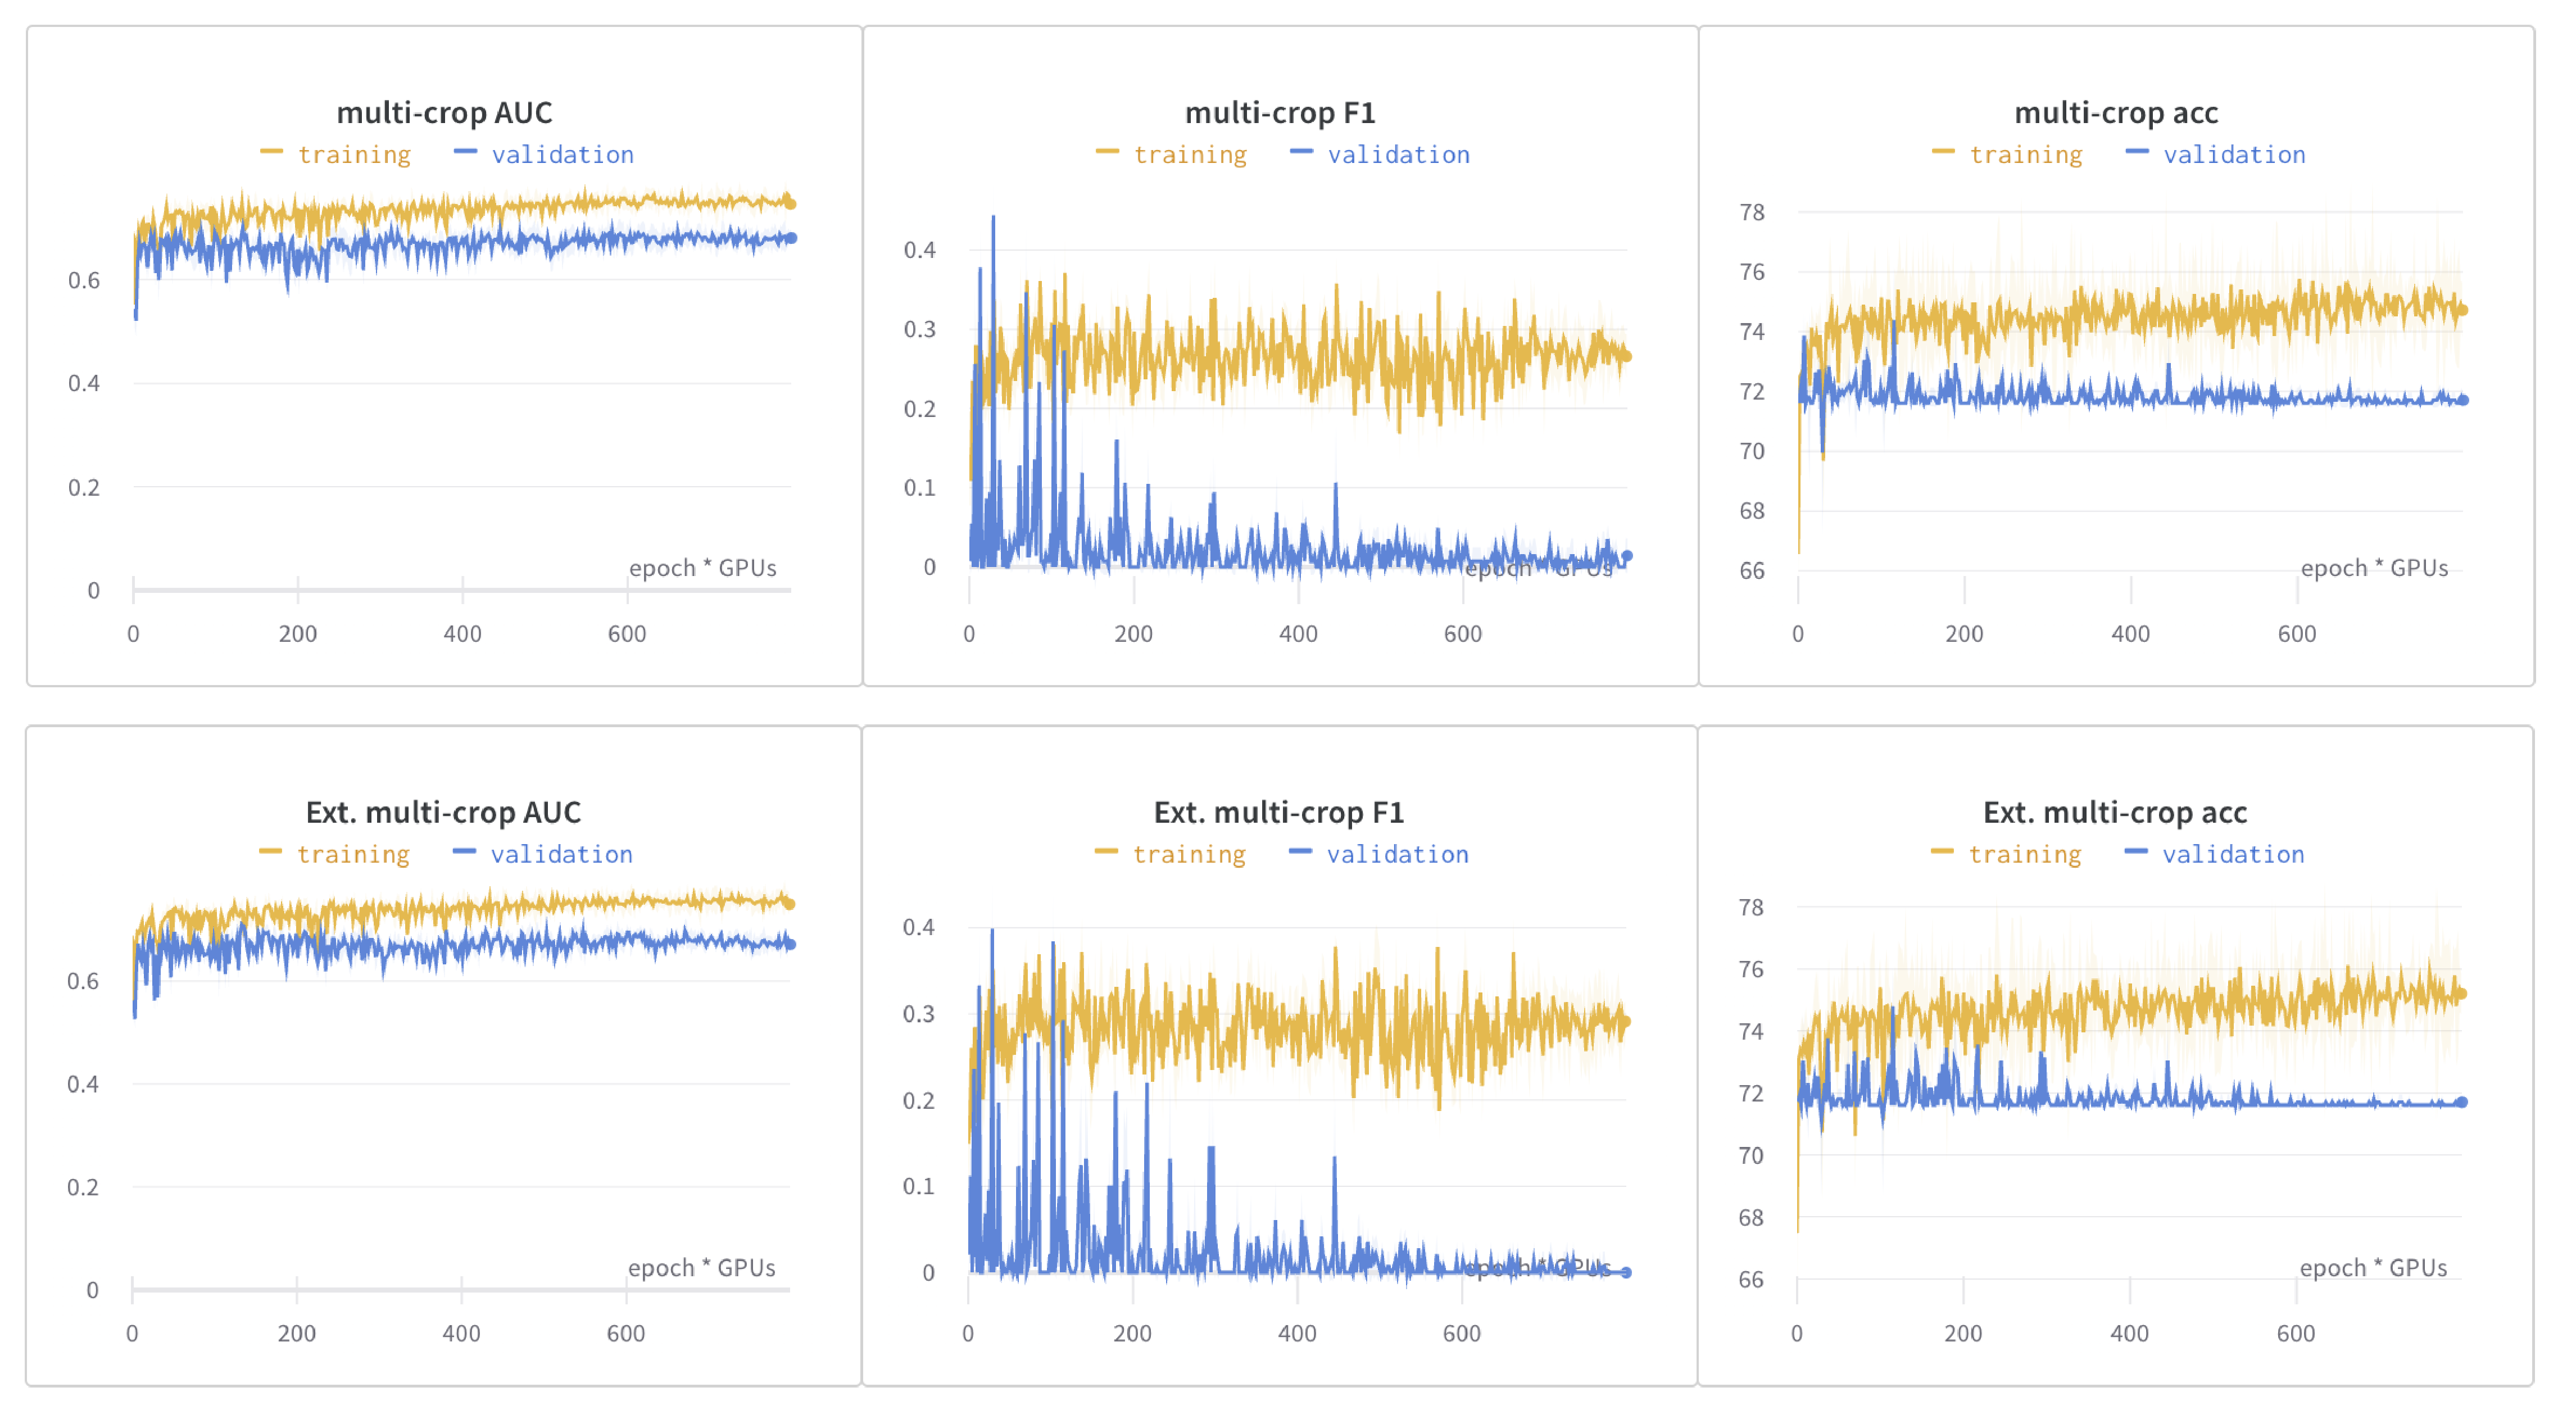Click the training legend in multi-crop F1 chart
This screenshot has height=1410, width=2576.
(x=1171, y=154)
